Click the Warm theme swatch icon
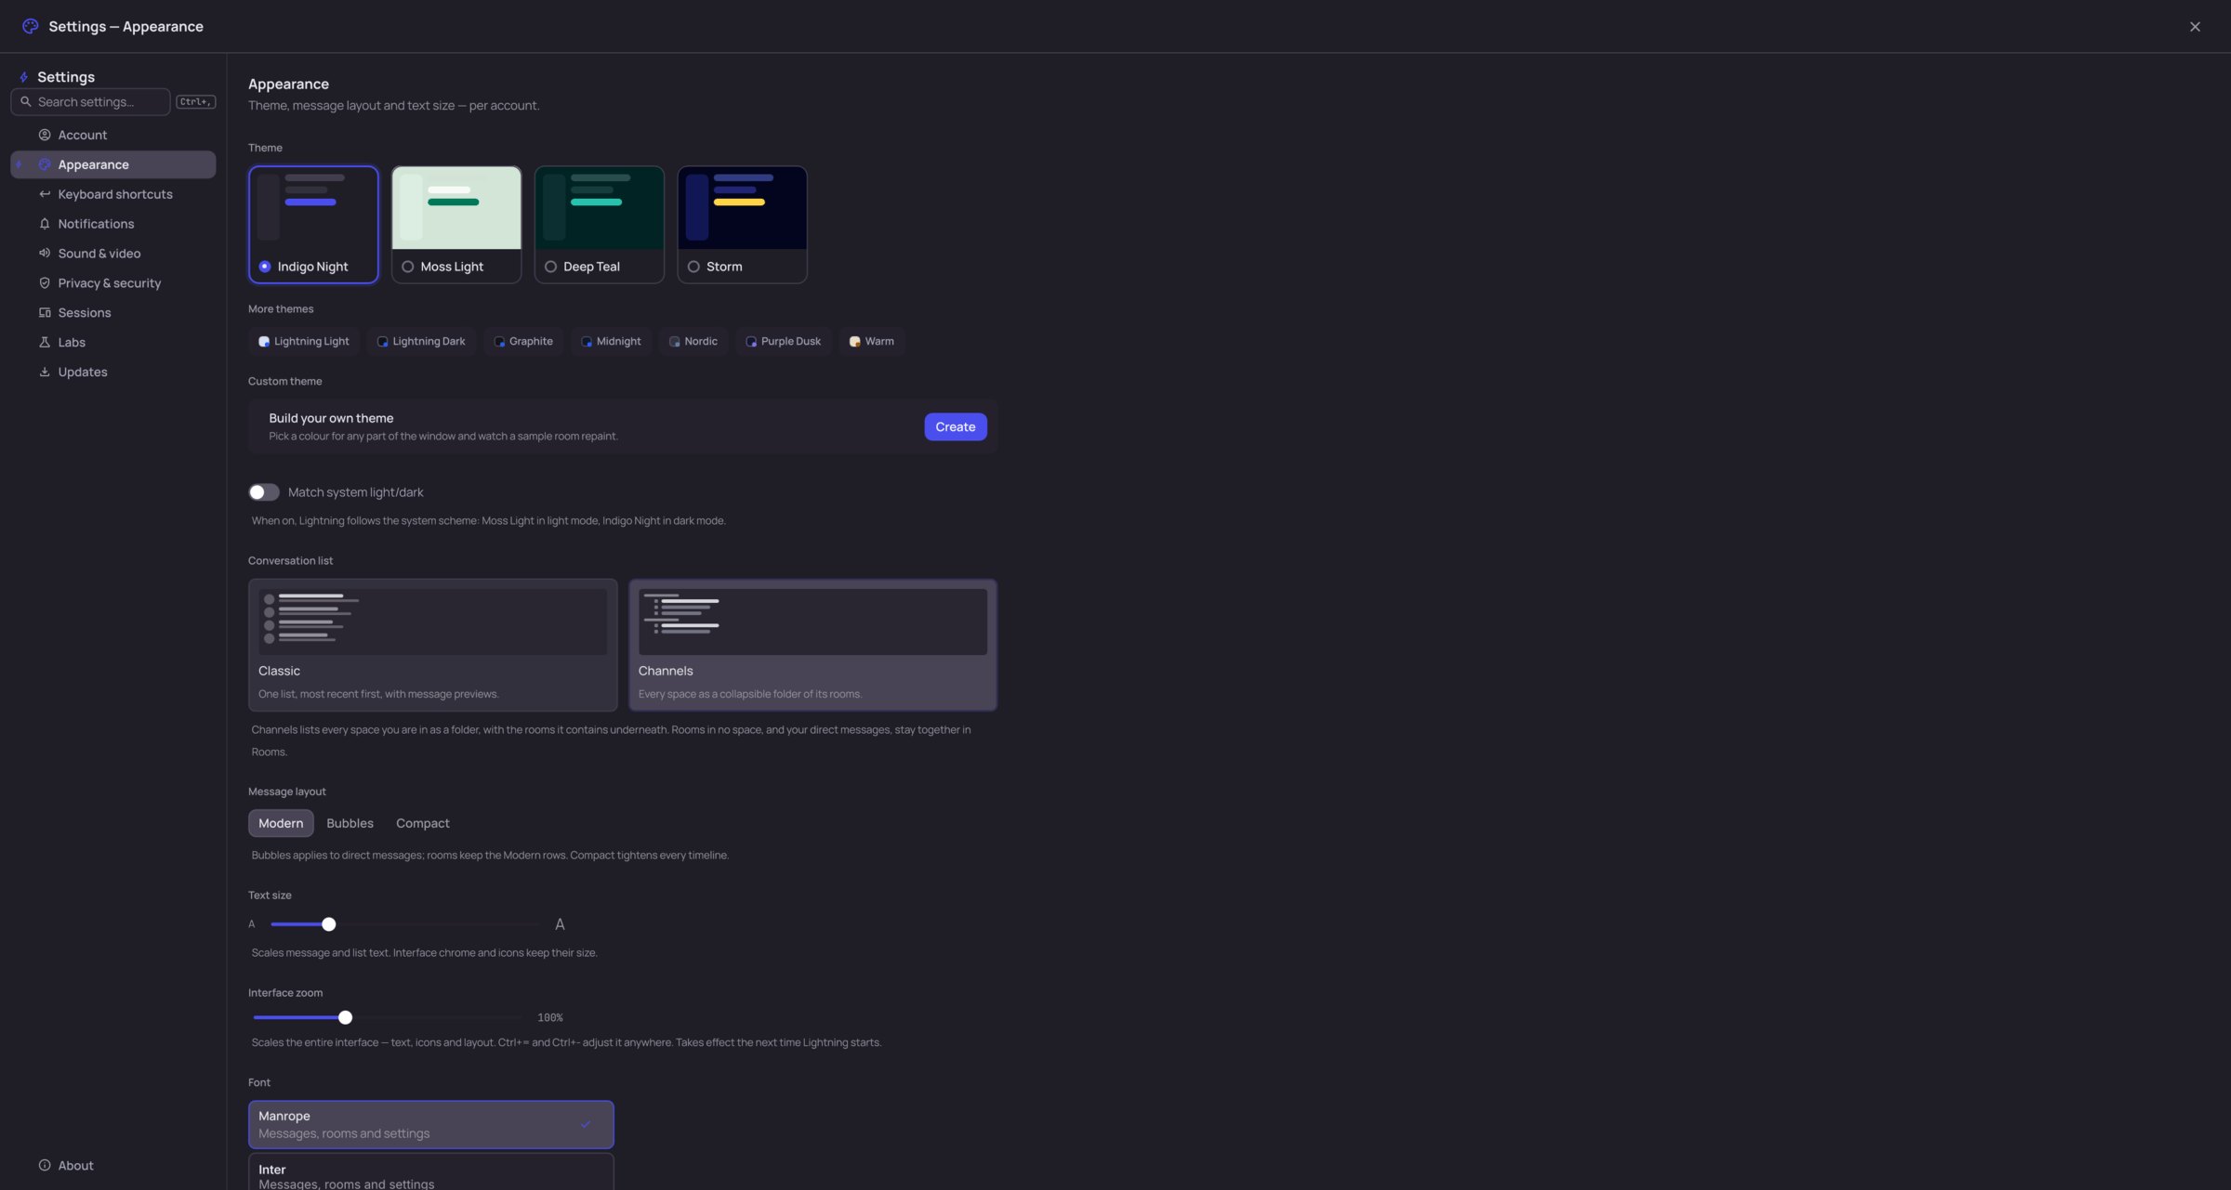This screenshot has width=2231, height=1190. [x=855, y=342]
